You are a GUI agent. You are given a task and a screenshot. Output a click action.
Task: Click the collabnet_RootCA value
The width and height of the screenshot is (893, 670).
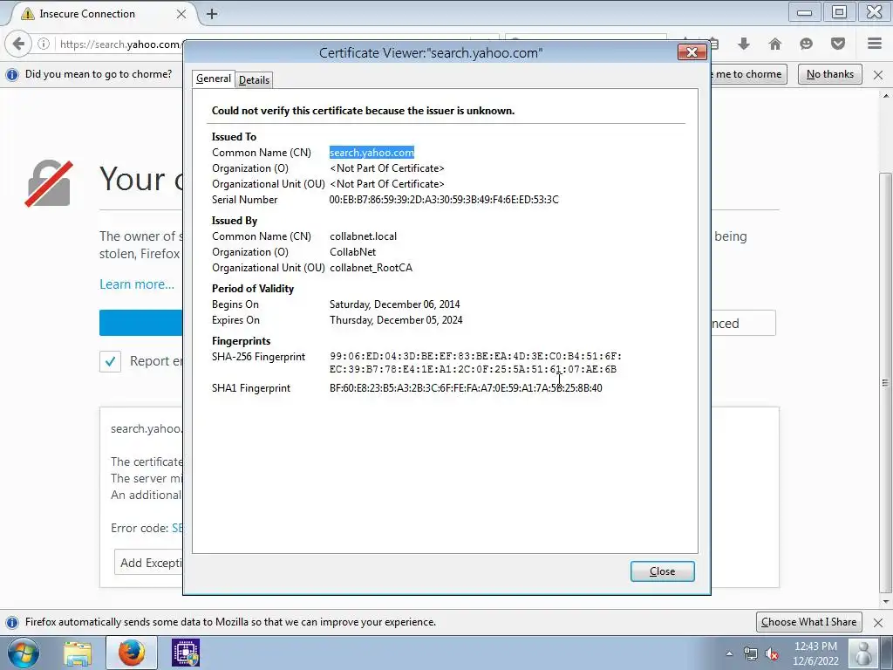(371, 268)
